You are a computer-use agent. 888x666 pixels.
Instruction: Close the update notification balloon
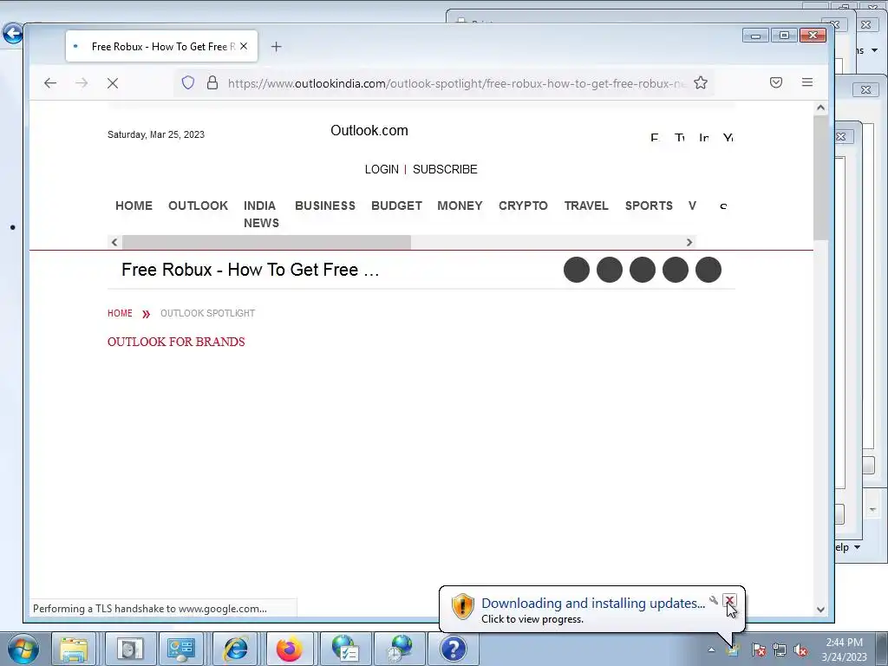[729, 601]
